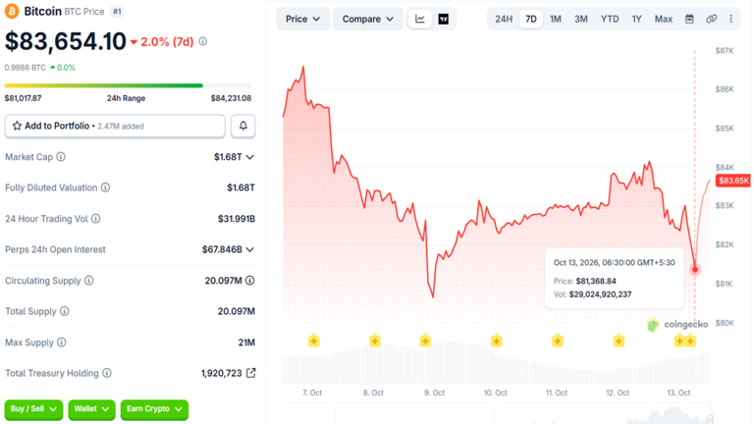Open the Earn Crypto dropdown
754x424 pixels.
coord(154,409)
